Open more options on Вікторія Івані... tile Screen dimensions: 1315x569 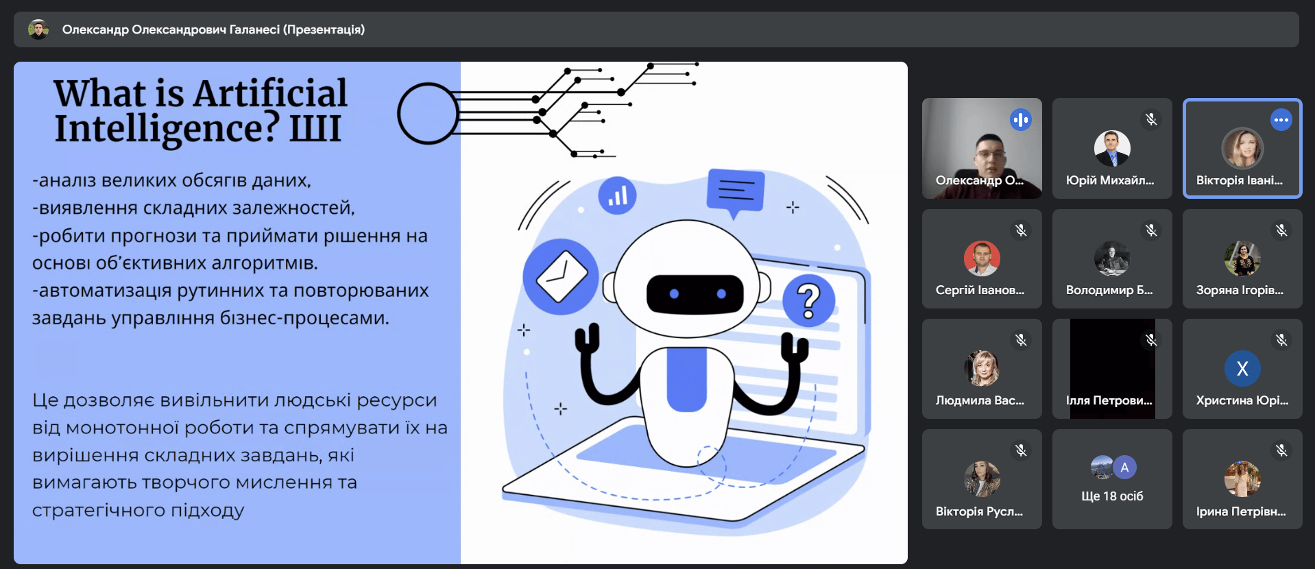click(1281, 120)
